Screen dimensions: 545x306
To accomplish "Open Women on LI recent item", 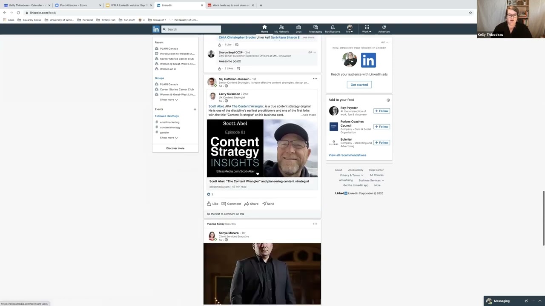I will pos(168,69).
